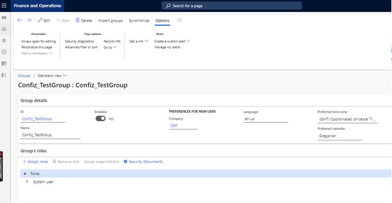Expand Add to workspace dropdown
Image resolution: width=392 pixels, height=203 pixels.
pyautogui.click(x=37, y=53)
